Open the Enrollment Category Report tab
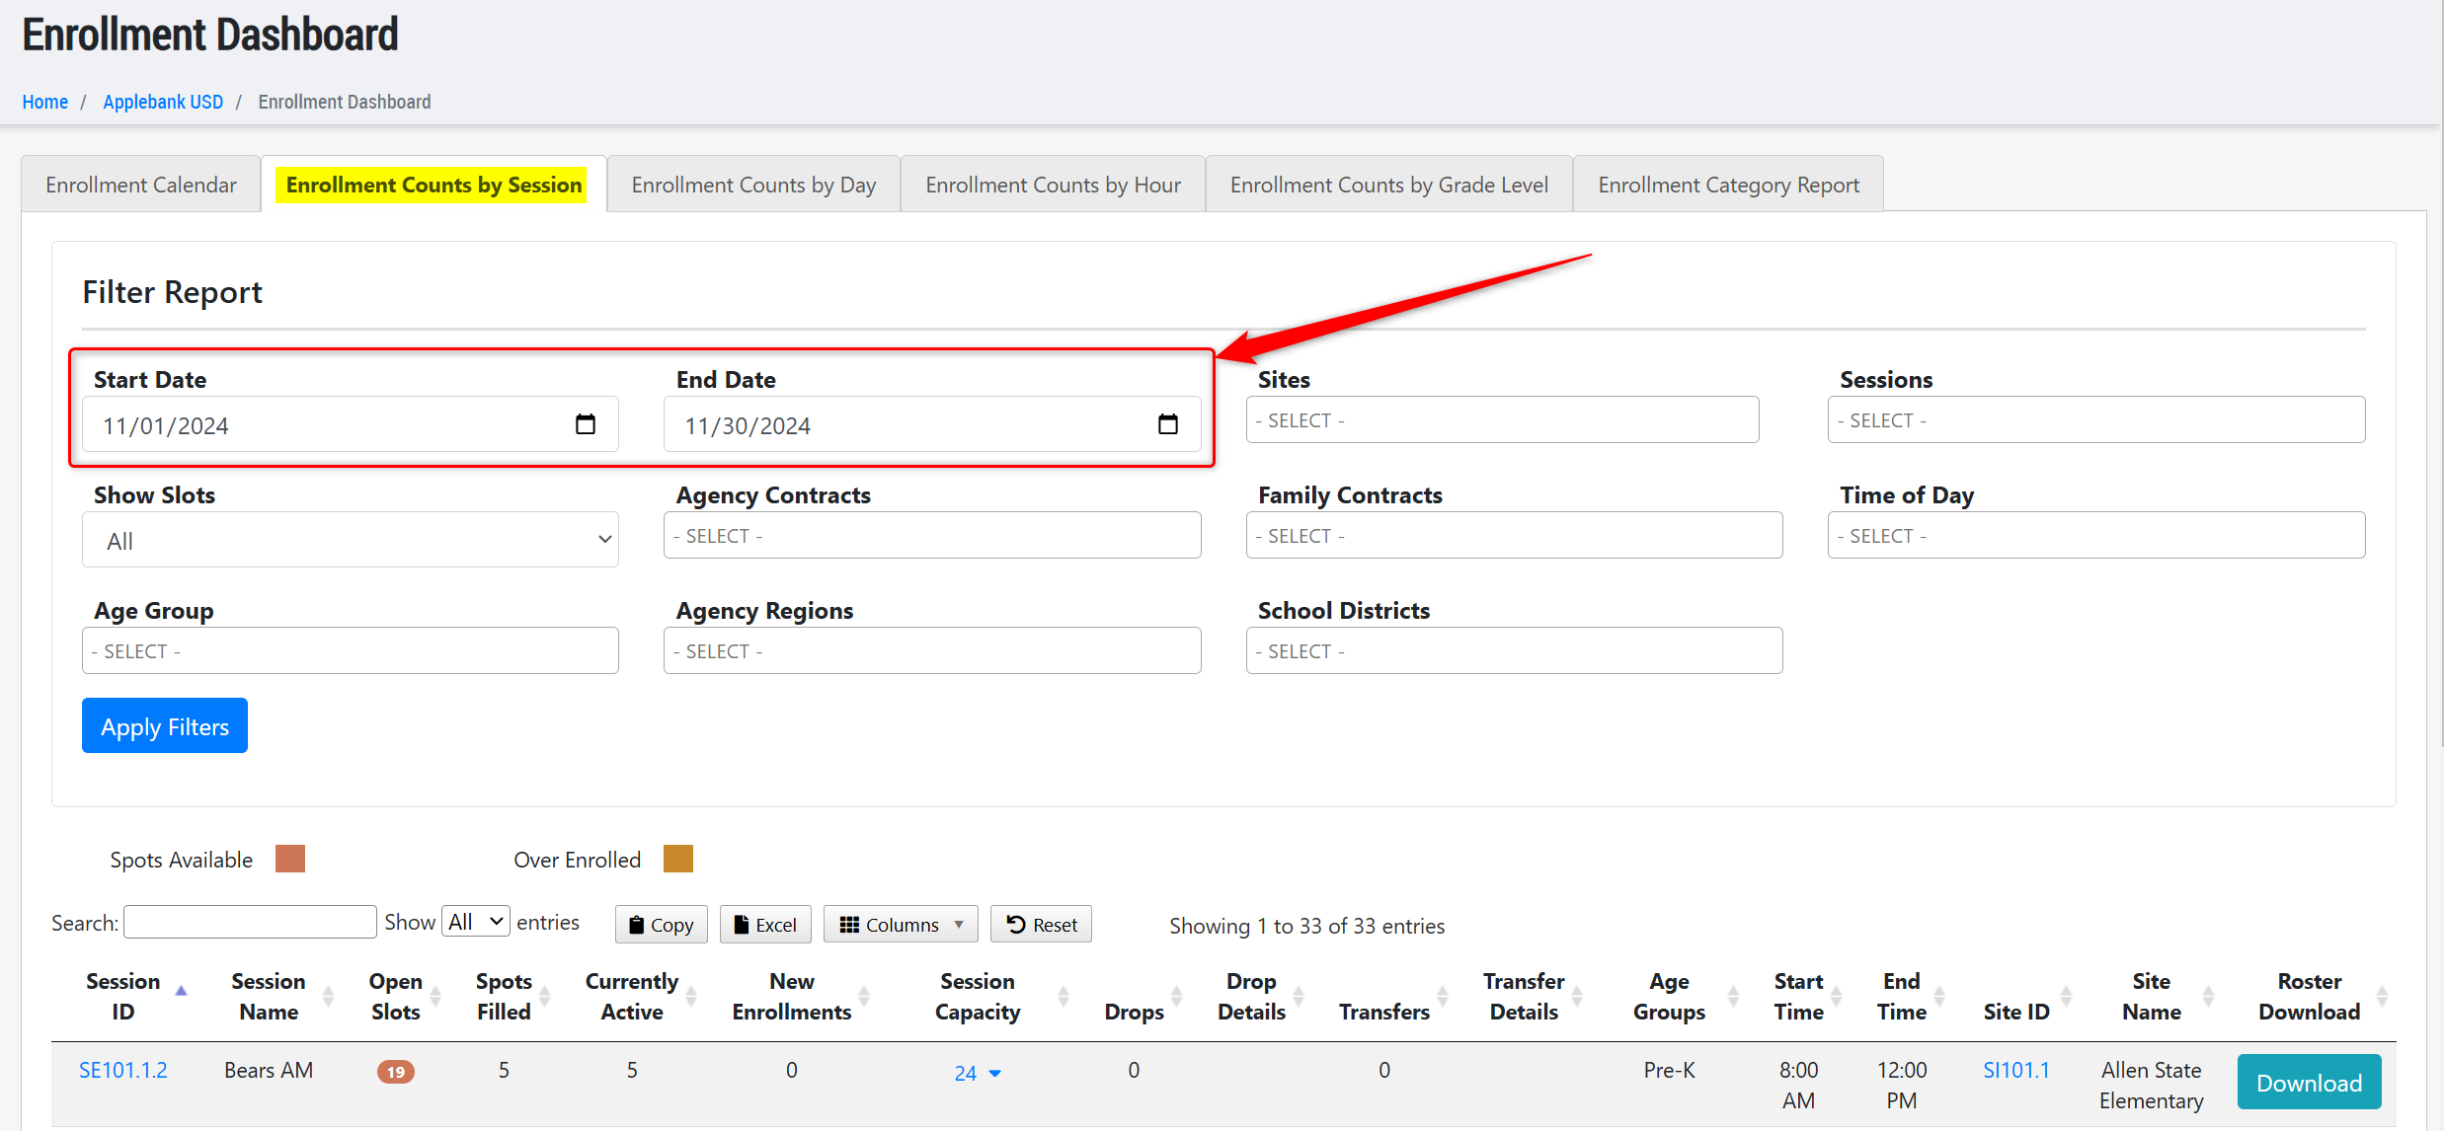Screen dimensions: 2444x1131 pyautogui.click(x=1727, y=185)
